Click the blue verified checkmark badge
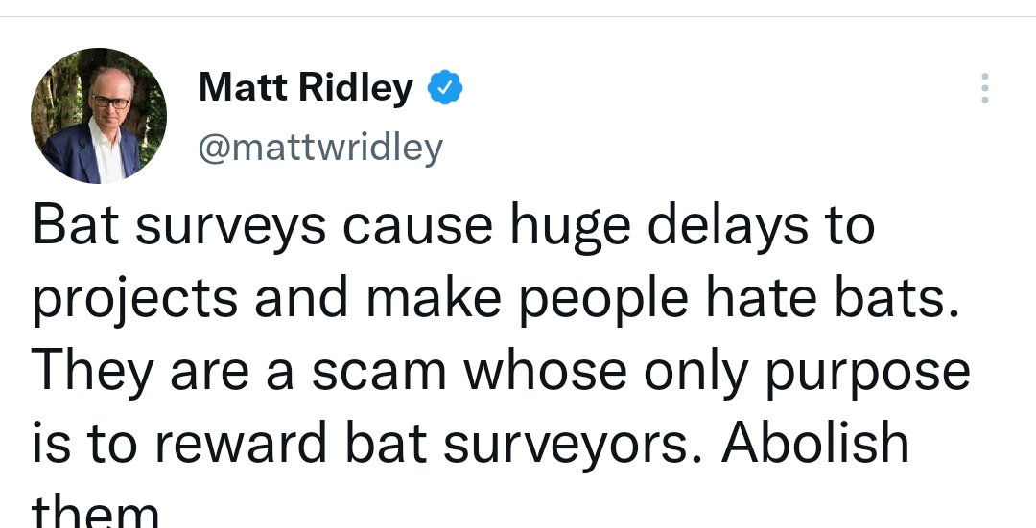Image resolution: width=1036 pixels, height=528 pixels. (x=445, y=87)
